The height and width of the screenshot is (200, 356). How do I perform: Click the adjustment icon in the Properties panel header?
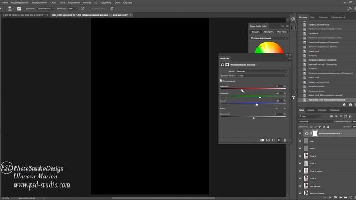pyautogui.click(x=222, y=64)
